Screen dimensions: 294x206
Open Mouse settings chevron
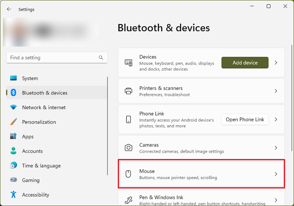point(276,174)
